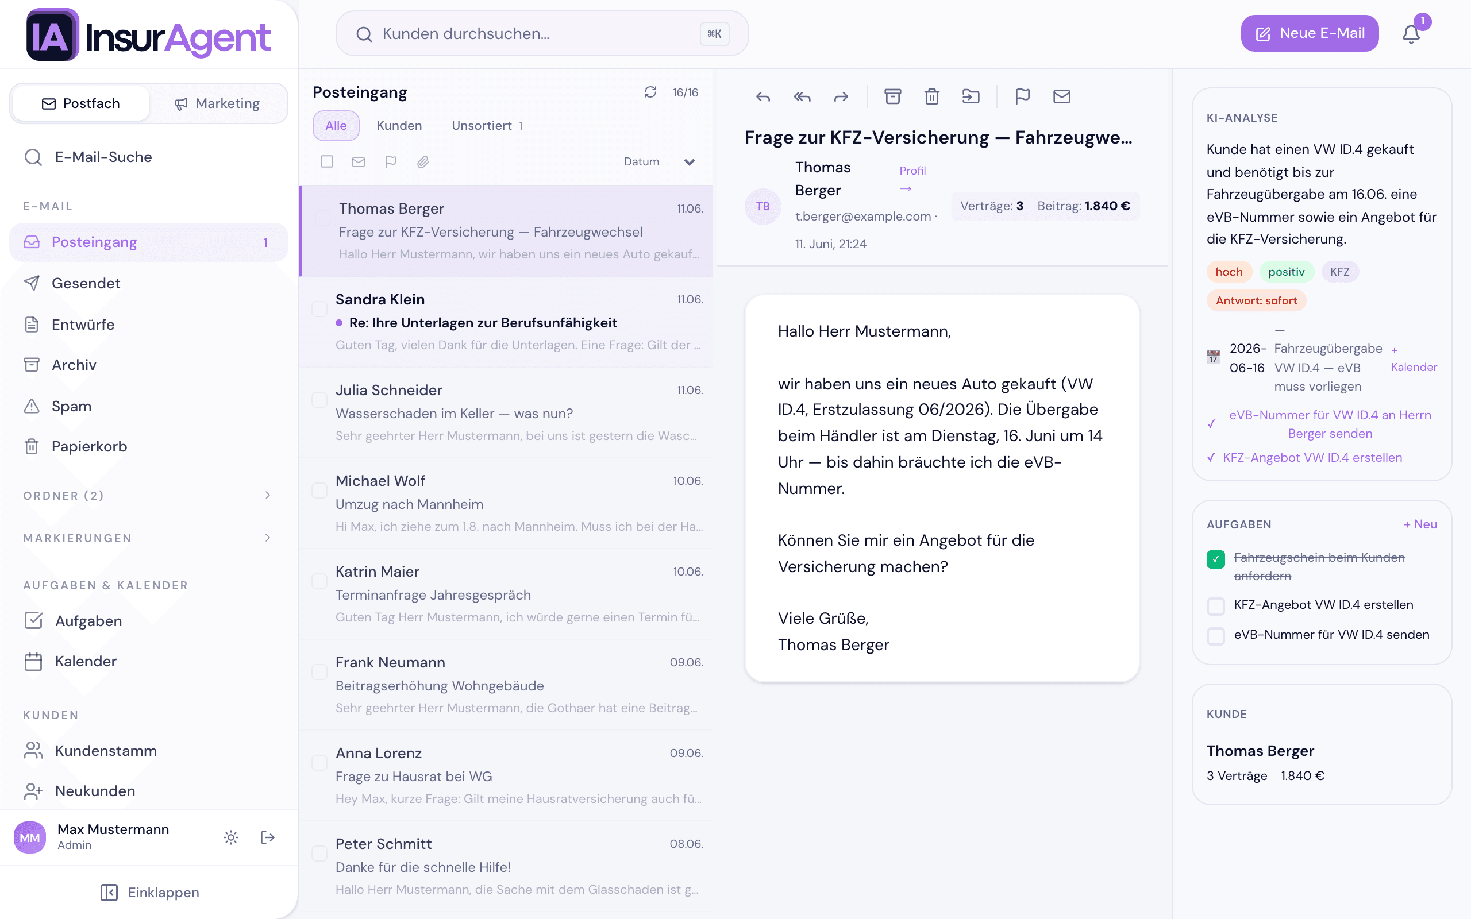Check the 'KFZ-Angebot VW ID.4 erstellen' task
The height and width of the screenshot is (919, 1471).
click(x=1216, y=605)
